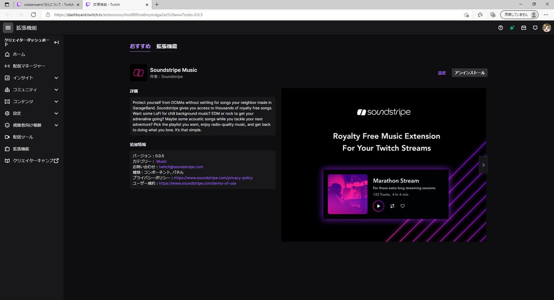This screenshot has width=554, height=300.
Task: Click the twitch@soundstripe.com email link
Action: point(181,167)
